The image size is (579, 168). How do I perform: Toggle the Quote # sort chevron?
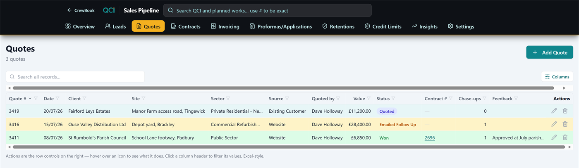(30, 99)
